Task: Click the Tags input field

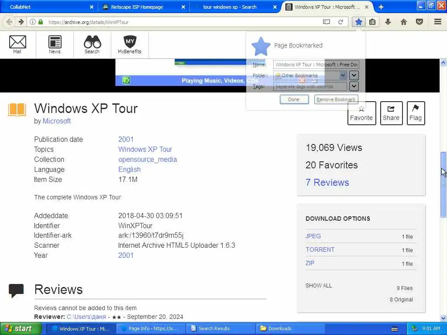Action: coord(310,86)
